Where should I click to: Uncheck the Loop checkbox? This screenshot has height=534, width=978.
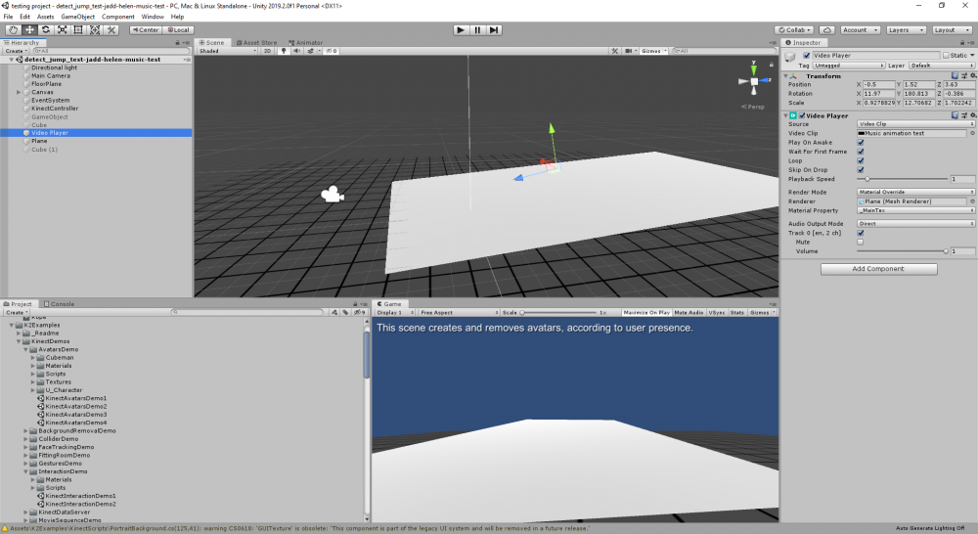[x=861, y=160]
